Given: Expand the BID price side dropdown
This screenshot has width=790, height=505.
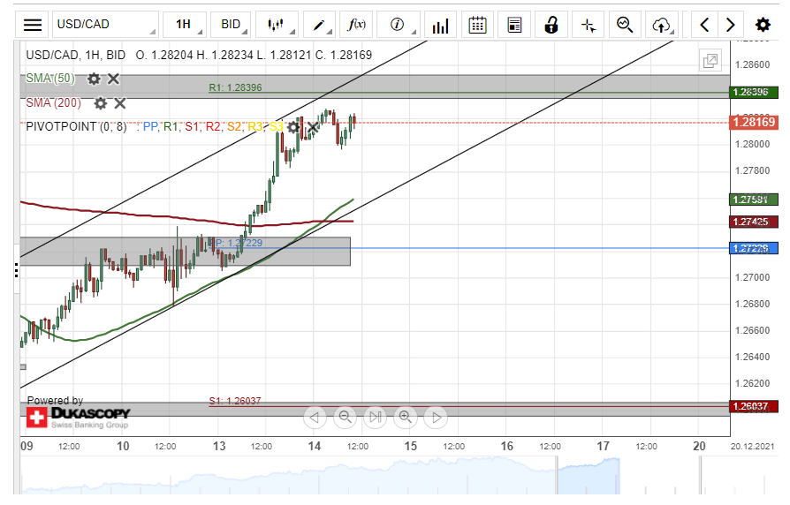Looking at the screenshot, I should click(x=232, y=25).
